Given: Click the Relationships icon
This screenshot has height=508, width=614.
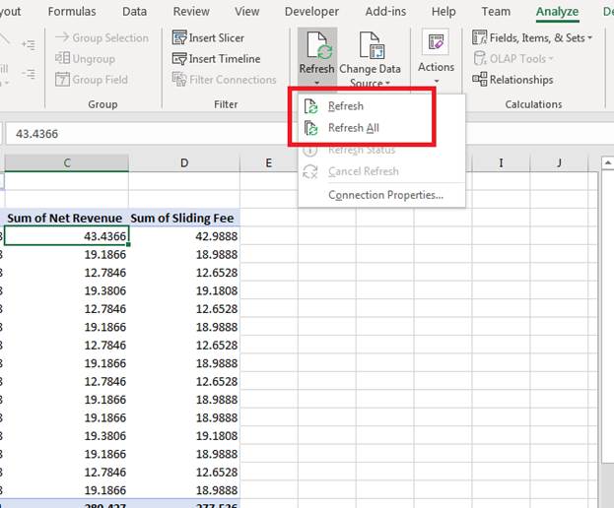Looking at the screenshot, I should 479,80.
